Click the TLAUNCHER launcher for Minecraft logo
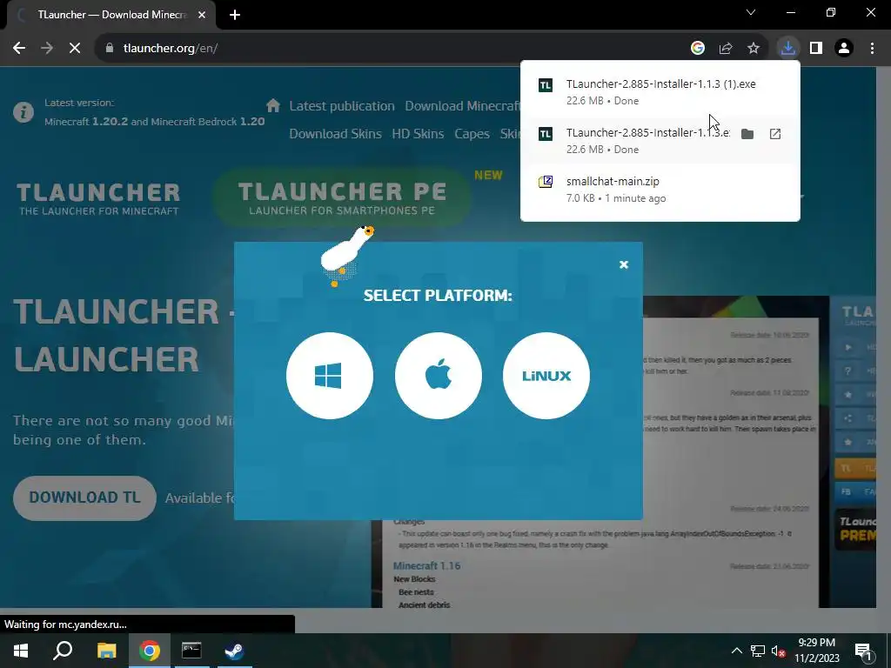Screen dimensions: 891x668 point(98,199)
